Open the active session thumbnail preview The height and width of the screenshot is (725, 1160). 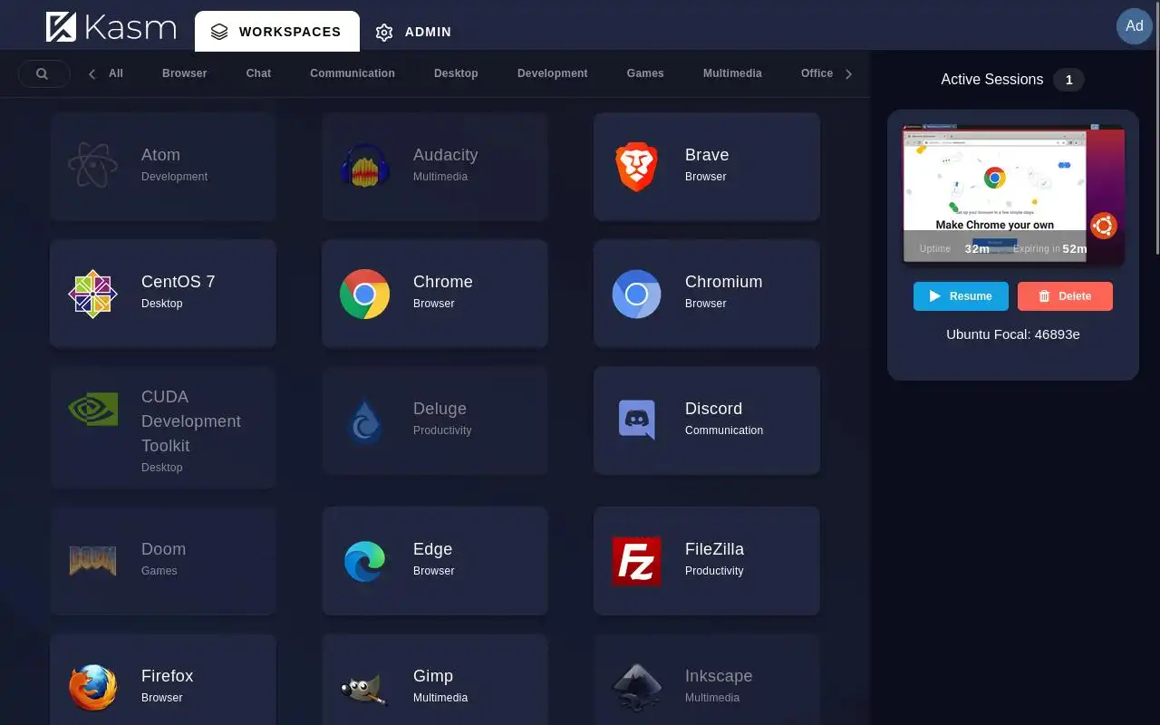tap(1013, 194)
